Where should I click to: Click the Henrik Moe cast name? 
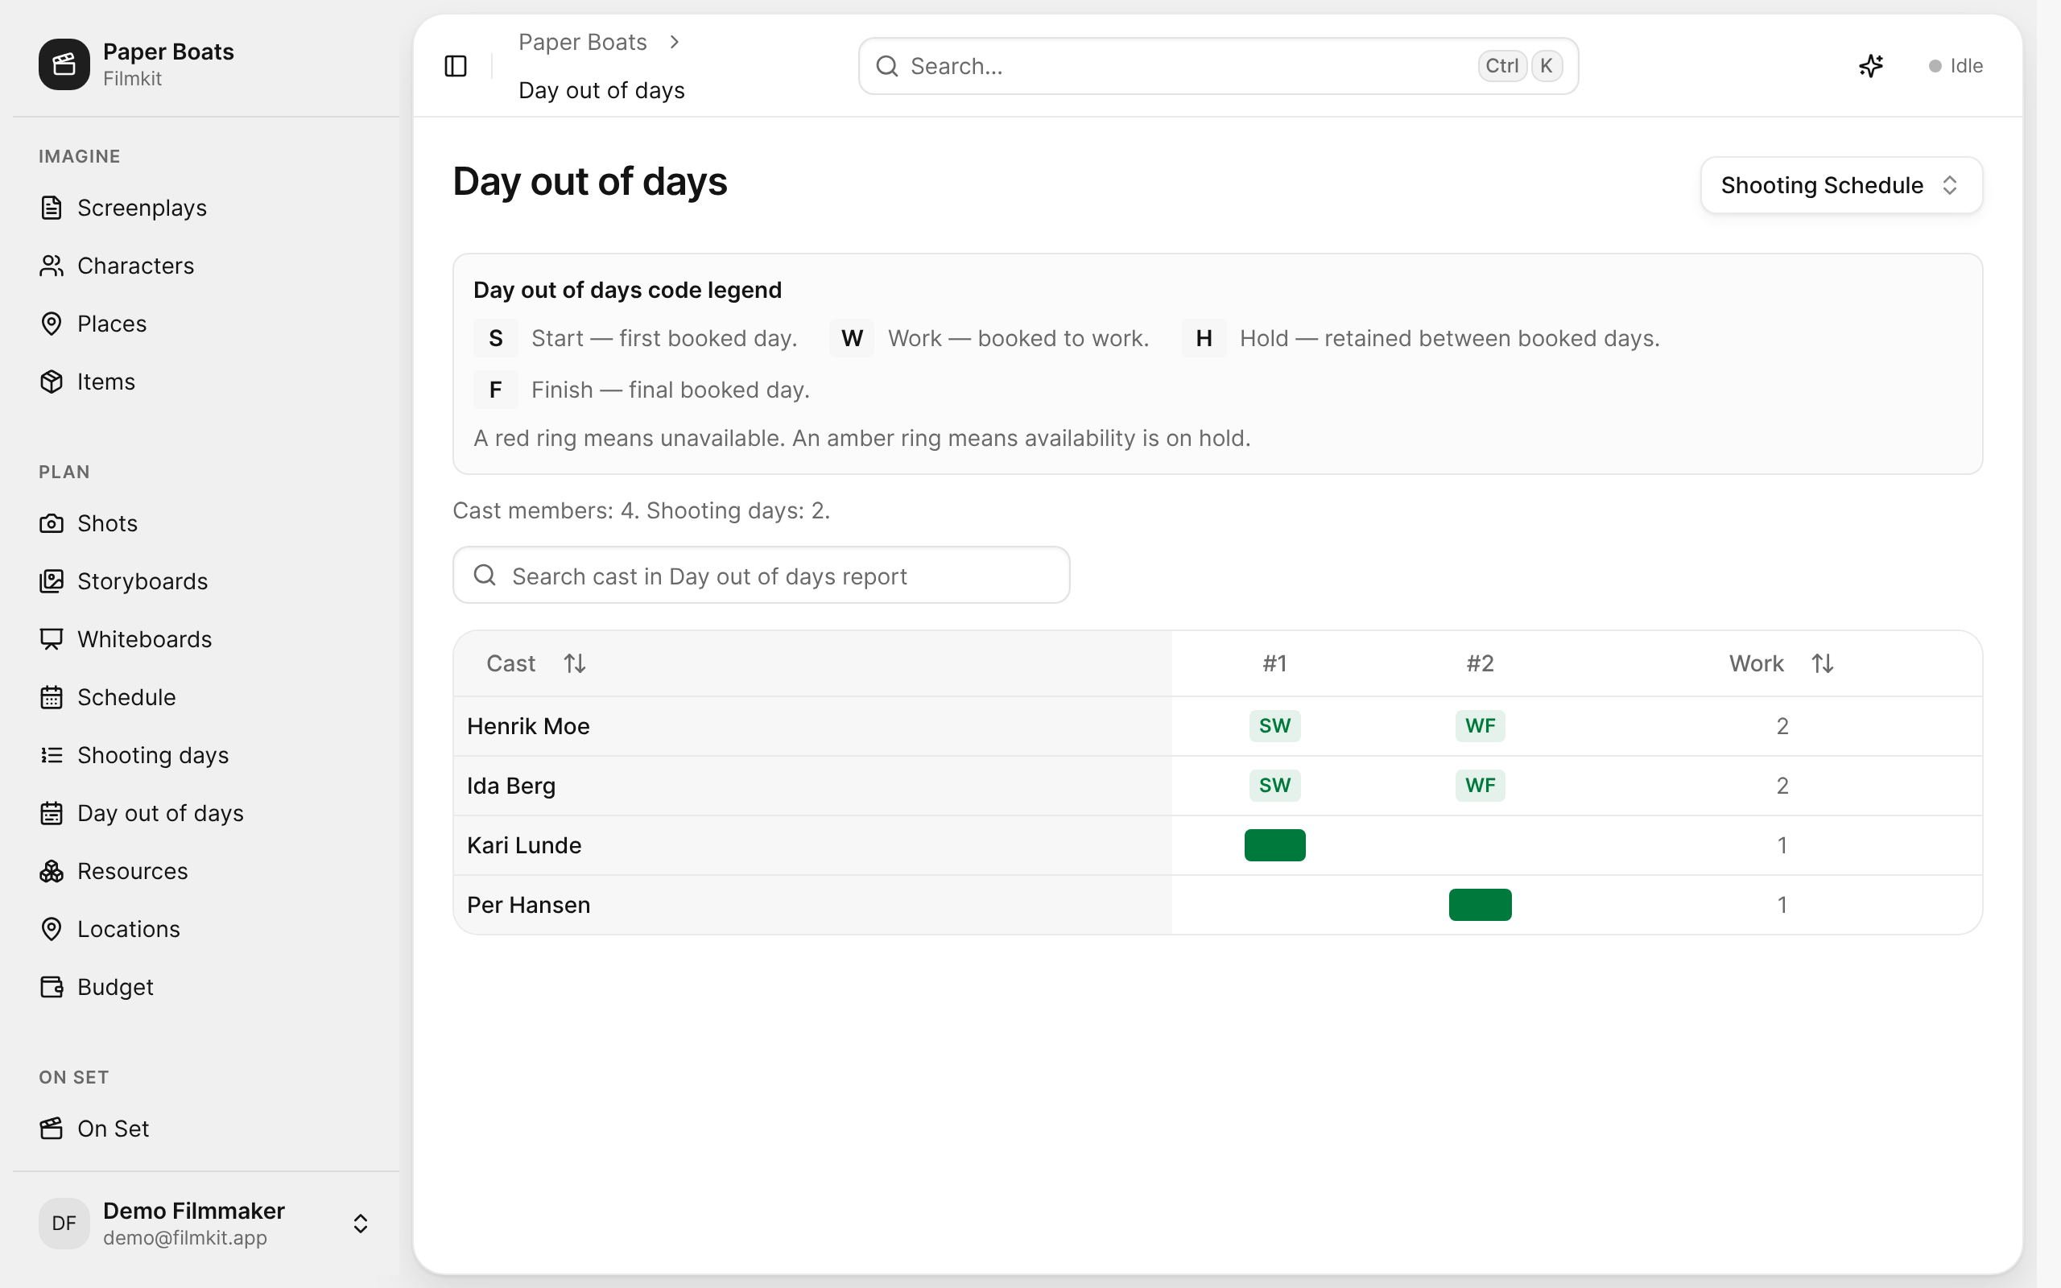[x=528, y=726]
